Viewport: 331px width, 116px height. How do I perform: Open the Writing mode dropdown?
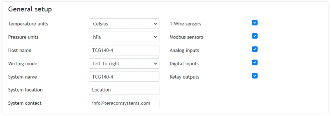tap(124, 64)
